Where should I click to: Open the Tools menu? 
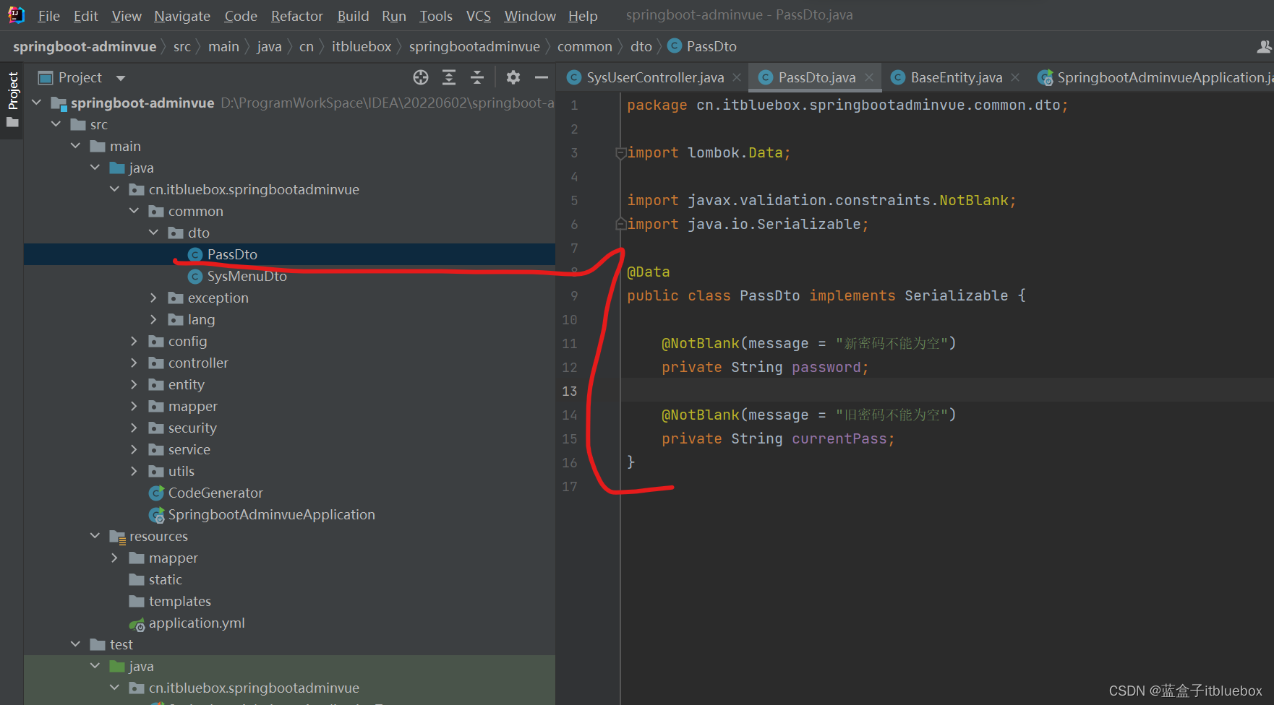tap(436, 16)
